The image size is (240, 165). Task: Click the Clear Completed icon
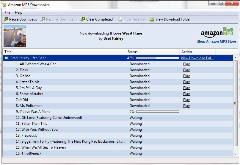pos(83,19)
